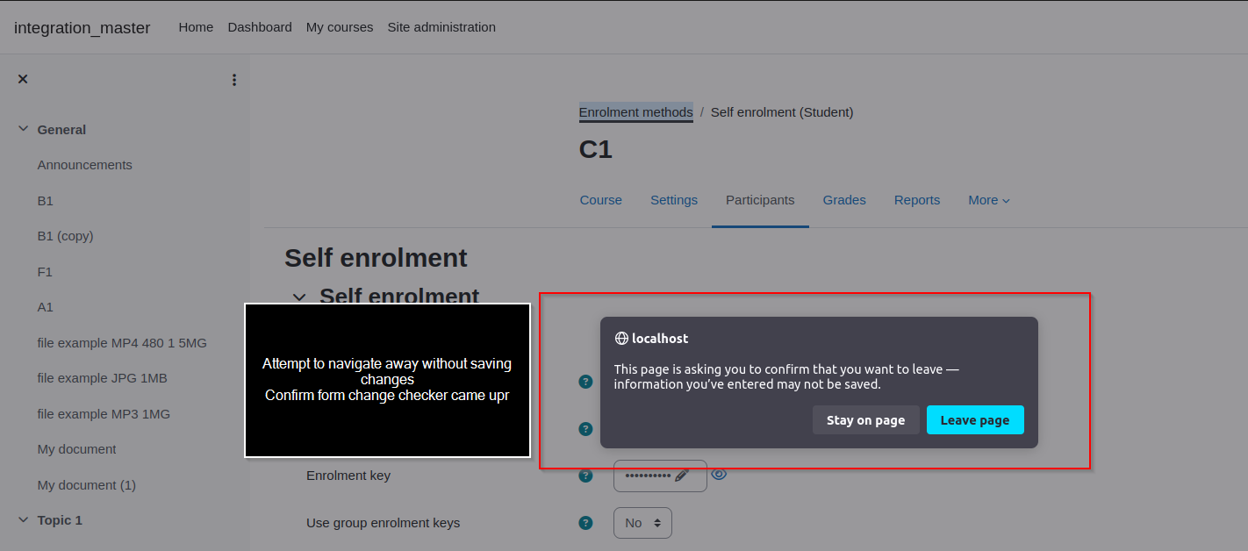The image size is (1248, 551).
Task: Collapse the General section chevron
Action: (23, 130)
